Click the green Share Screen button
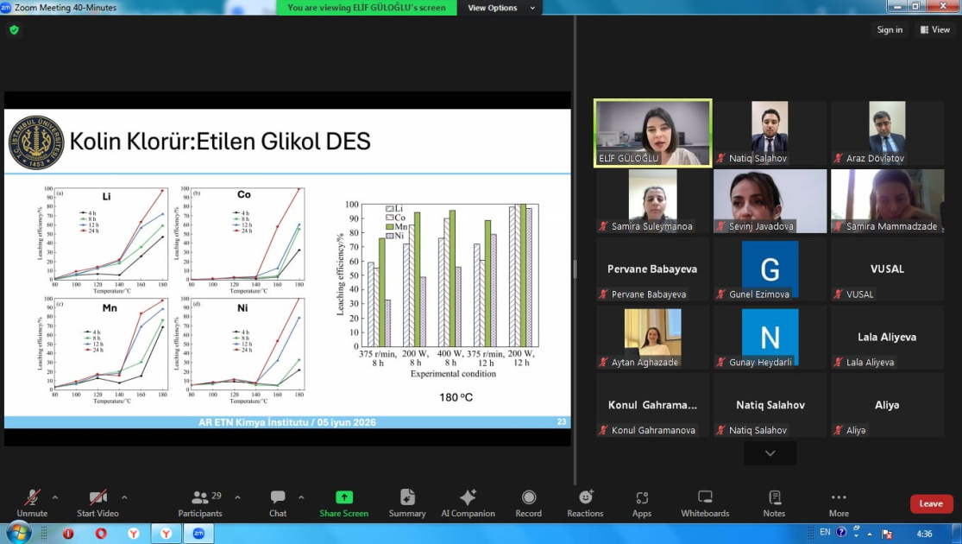Viewport: 962px width, 544px height. click(x=343, y=503)
